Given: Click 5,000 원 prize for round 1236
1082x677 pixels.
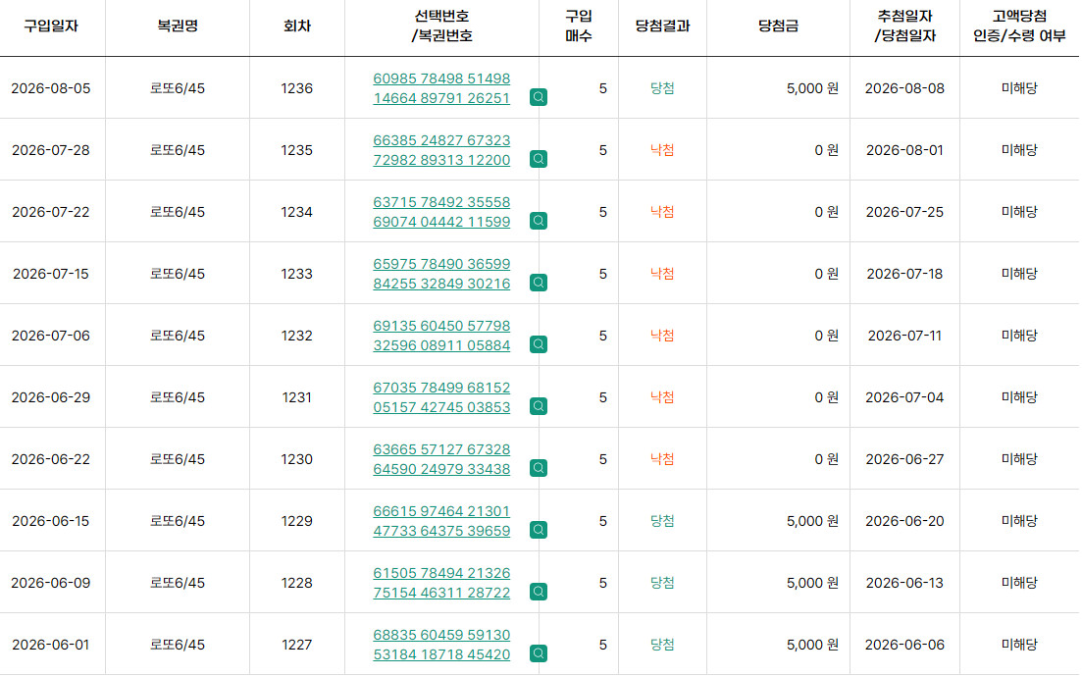Looking at the screenshot, I should pyautogui.click(x=812, y=88).
